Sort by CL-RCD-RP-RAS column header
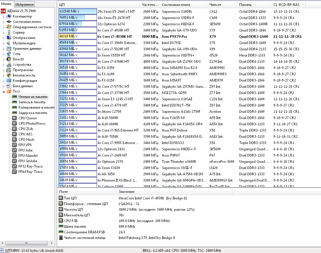The height and width of the screenshot is (253, 321). pos(289,5)
